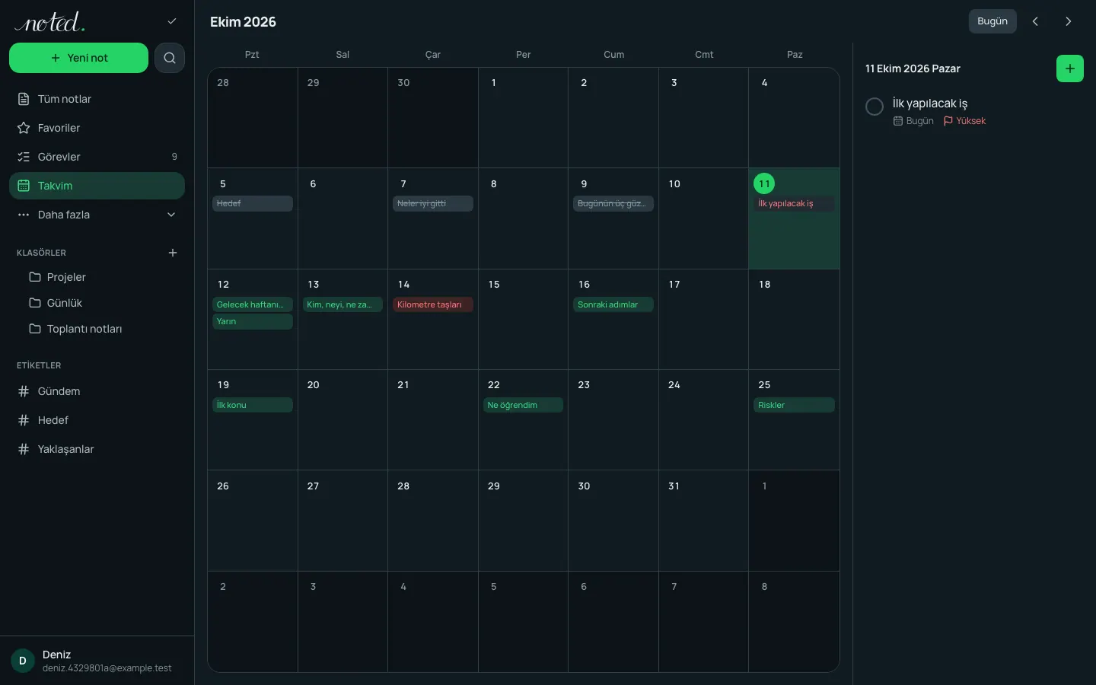Open the Projeler folder
The width and height of the screenshot is (1096, 685).
97,277
